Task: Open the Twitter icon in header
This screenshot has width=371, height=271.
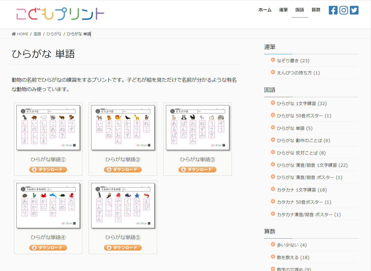Action: (x=354, y=10)
